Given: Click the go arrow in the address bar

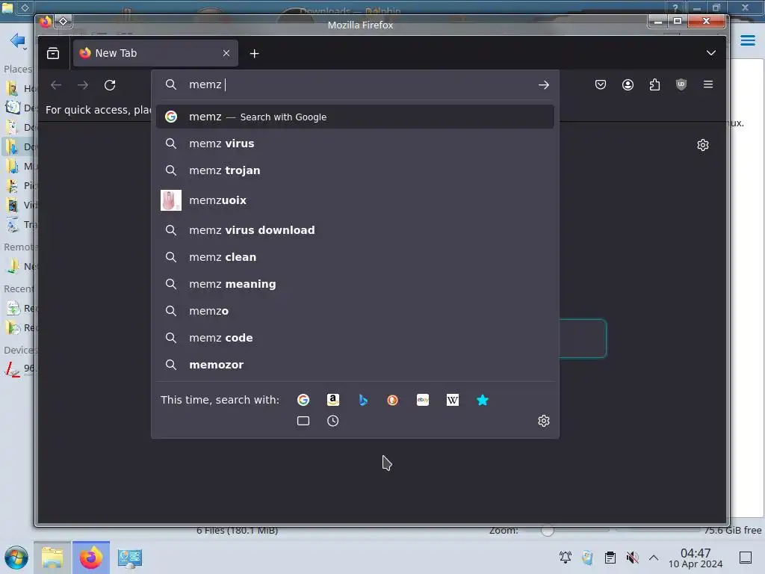Looking at the screenshot, I should (544, 85).
